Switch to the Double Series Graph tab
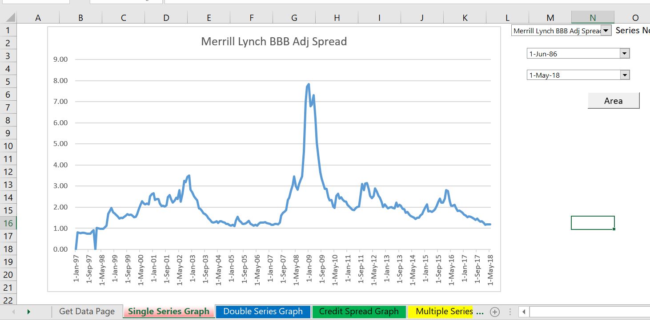The height and width of the screenshot is (320, 650). point(263,312)
